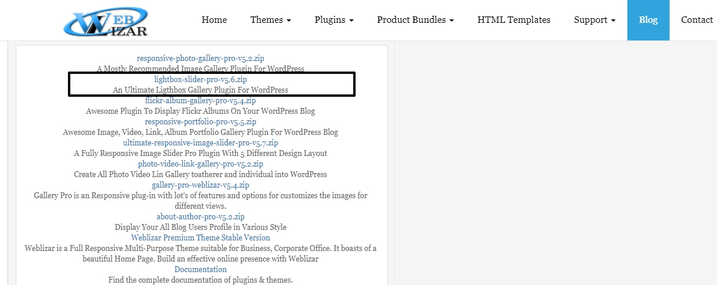The width and height of the screenshot is (717, 285).
Task: Download about-author-pro-v5.2.zip
Action: pyautogui.click(x=200, y=216)
